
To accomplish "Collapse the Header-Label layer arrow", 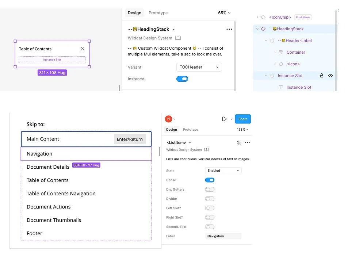I will click(x=266, y=41).
